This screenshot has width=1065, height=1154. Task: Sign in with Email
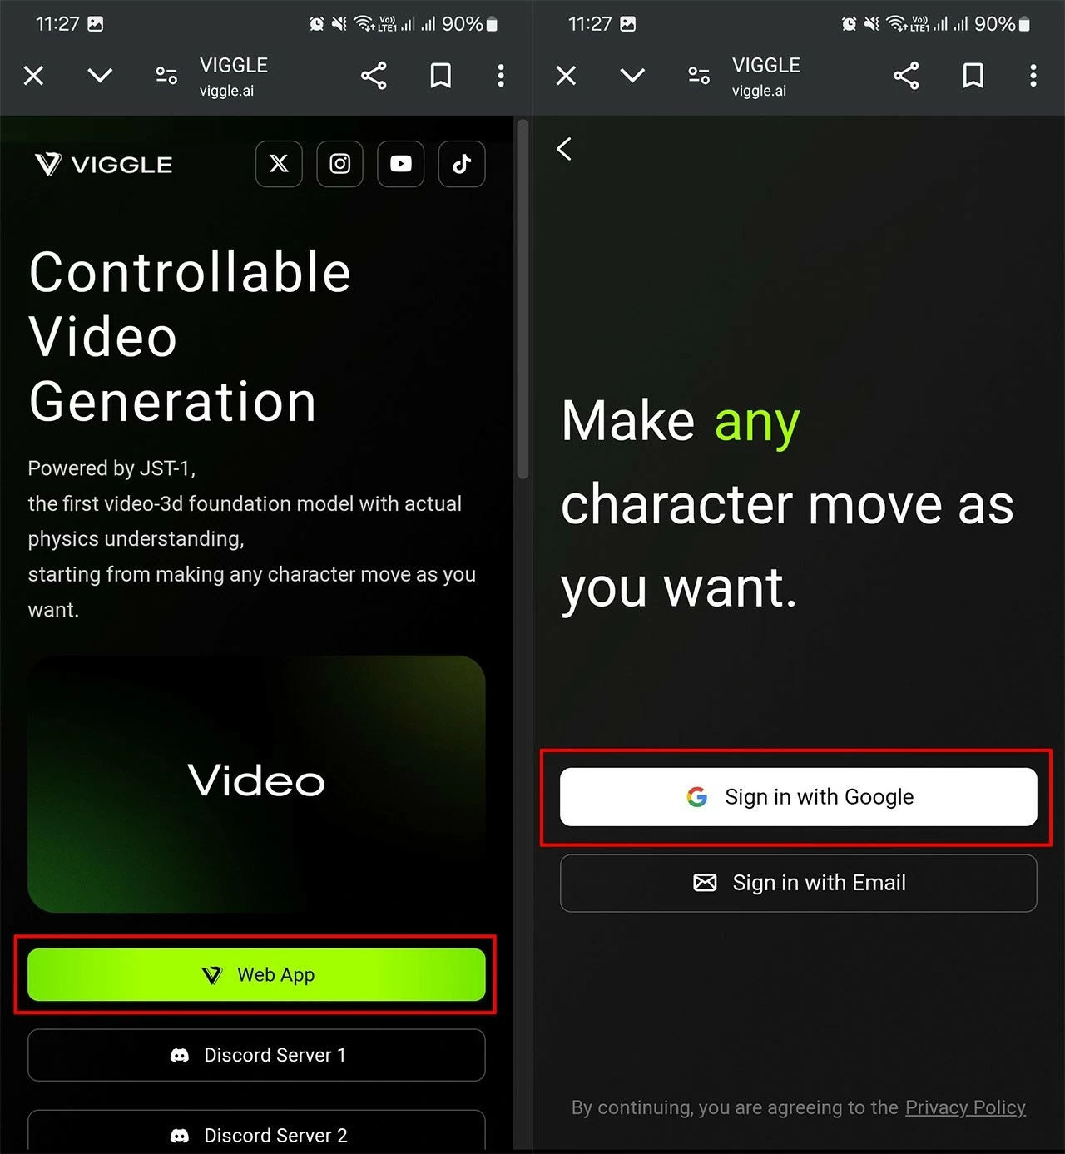click(x=798, y=883)
